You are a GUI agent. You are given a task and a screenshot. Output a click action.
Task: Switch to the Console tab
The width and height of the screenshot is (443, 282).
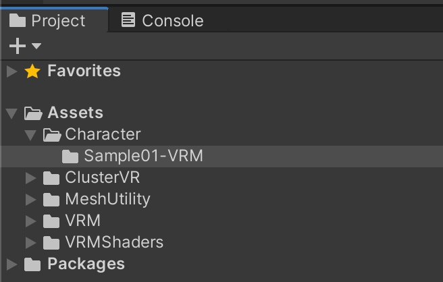(x=163, y=20)
